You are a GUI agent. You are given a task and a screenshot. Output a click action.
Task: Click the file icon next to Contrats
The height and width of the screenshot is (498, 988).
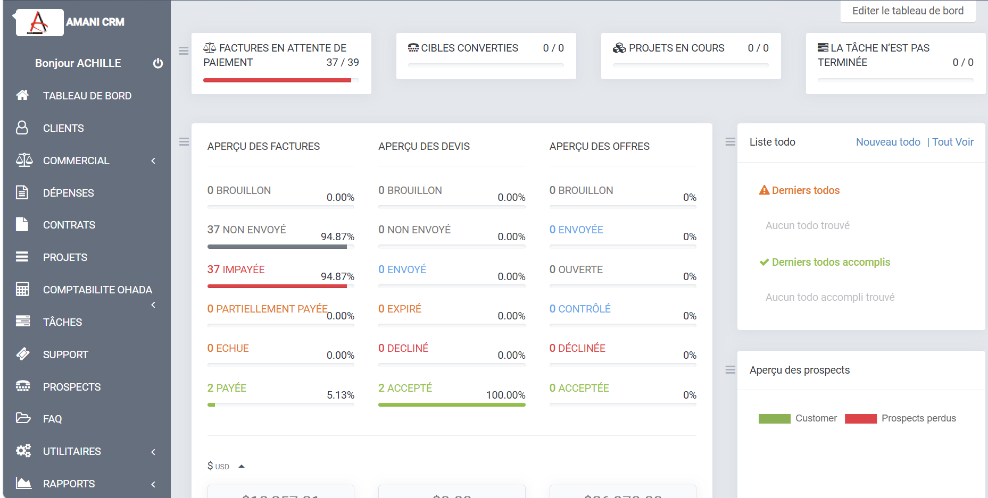point(22,224)
